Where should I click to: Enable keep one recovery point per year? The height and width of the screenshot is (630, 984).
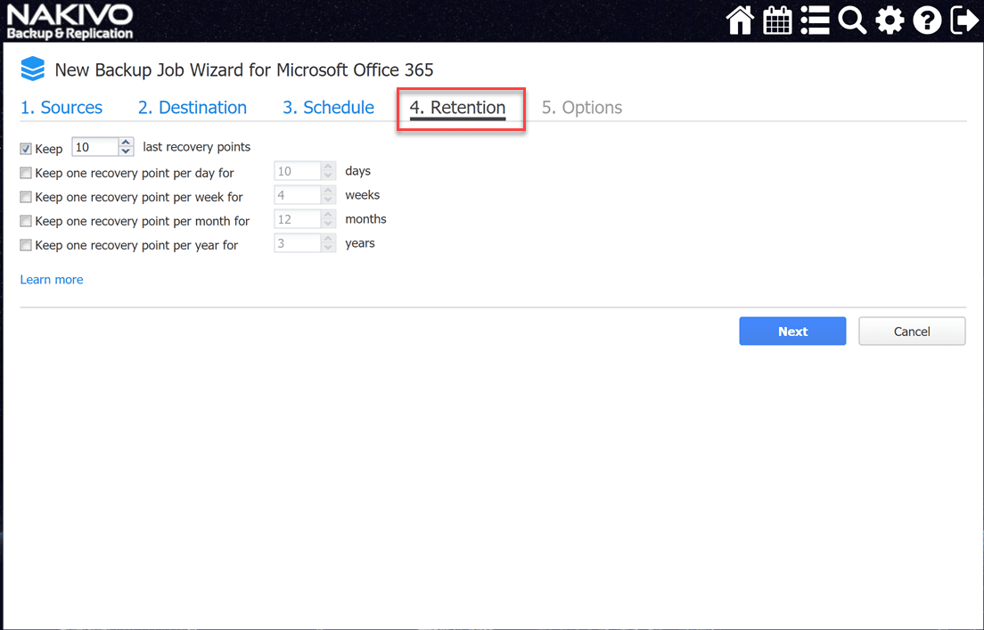(x=26, y=245)
